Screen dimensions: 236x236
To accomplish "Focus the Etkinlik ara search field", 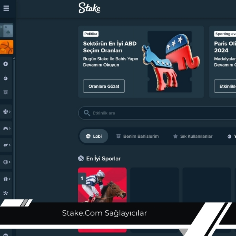I will (157, 113).
